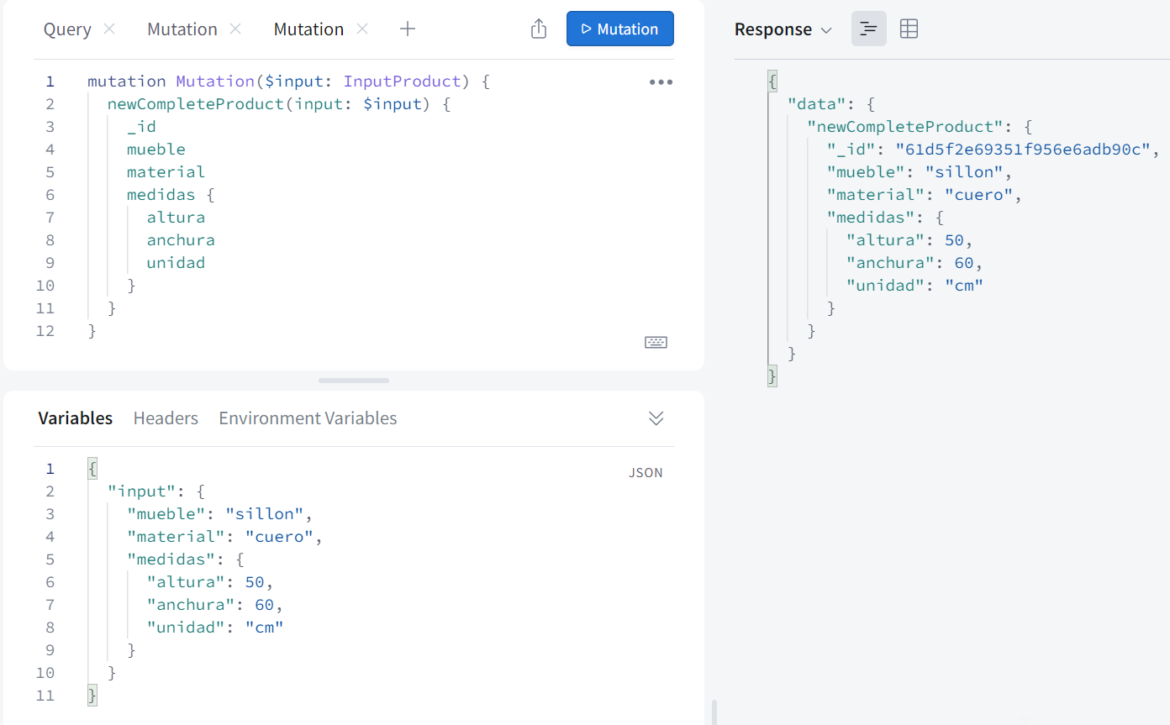Screen dimensions: 1170x725
Task: Select the JSON response view icon
Action: click(x=869, y=29)
